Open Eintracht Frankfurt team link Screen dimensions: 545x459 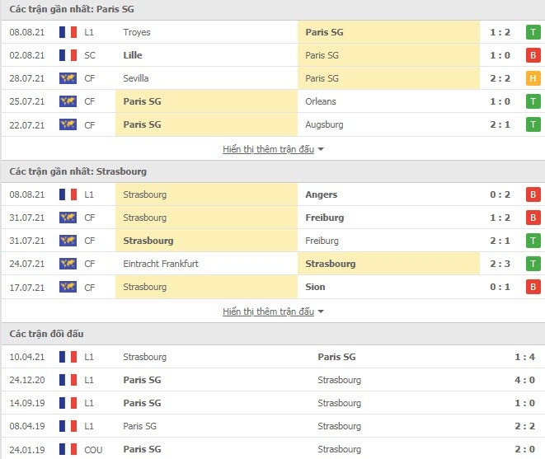[160, 264]
